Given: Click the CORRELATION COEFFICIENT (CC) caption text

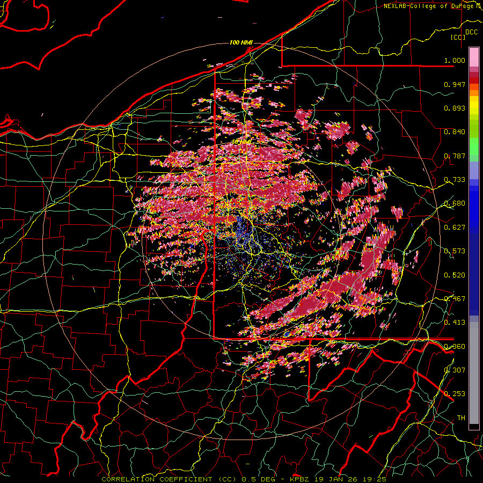Looking at the screenshot, I should tap(169, 479).
